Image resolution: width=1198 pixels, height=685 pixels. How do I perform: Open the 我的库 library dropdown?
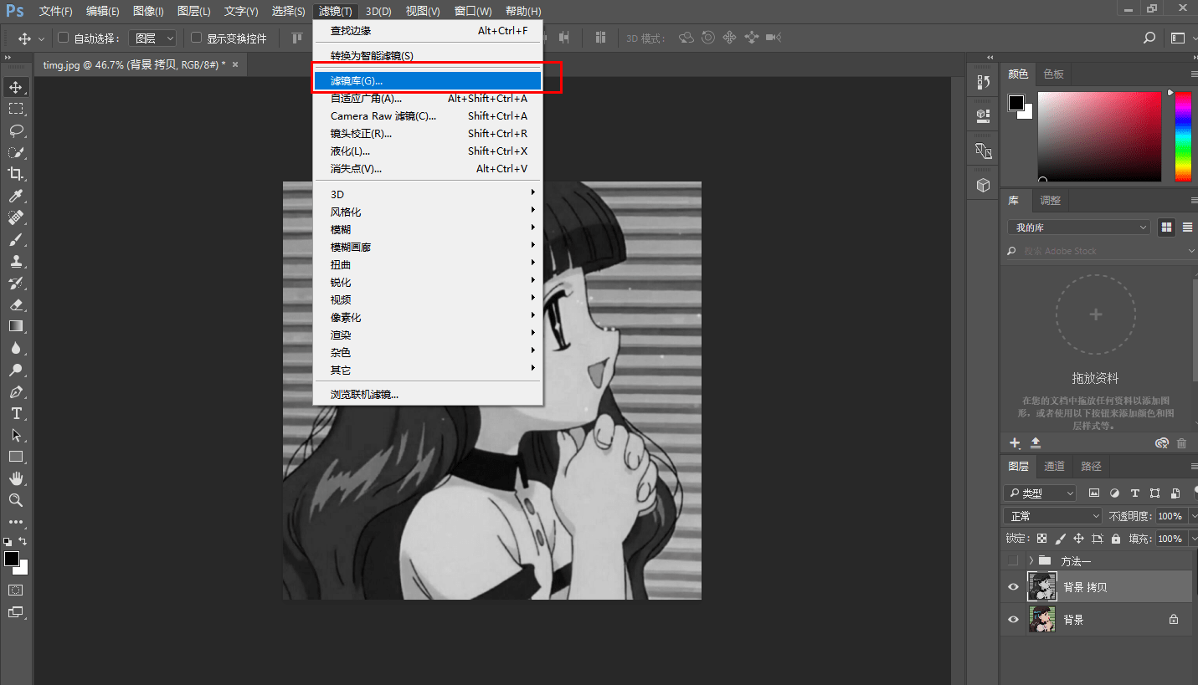tap(1080, 227)
